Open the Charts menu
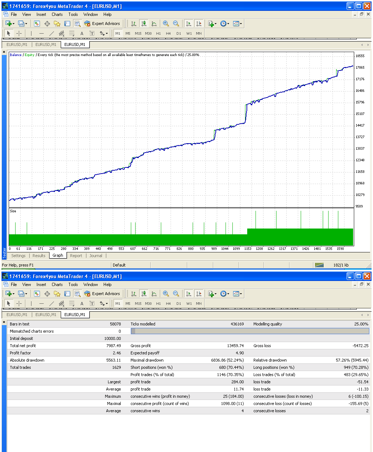373x452 pixels. click(57, 14)
